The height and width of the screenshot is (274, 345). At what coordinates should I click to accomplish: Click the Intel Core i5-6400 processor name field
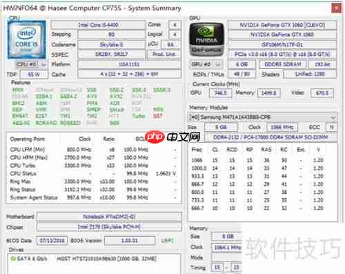pos(98,25)
